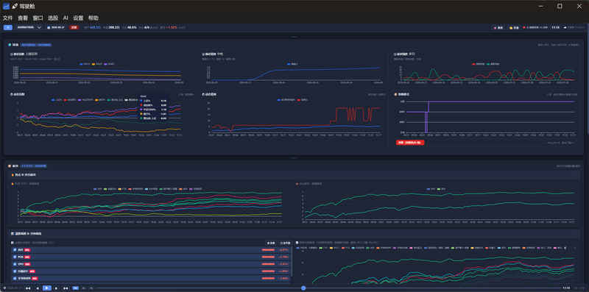Image resolution: width=589 pixels, height=292 pixels.
Task: Click the cloud sync status icon
Action: pos(565,27)
